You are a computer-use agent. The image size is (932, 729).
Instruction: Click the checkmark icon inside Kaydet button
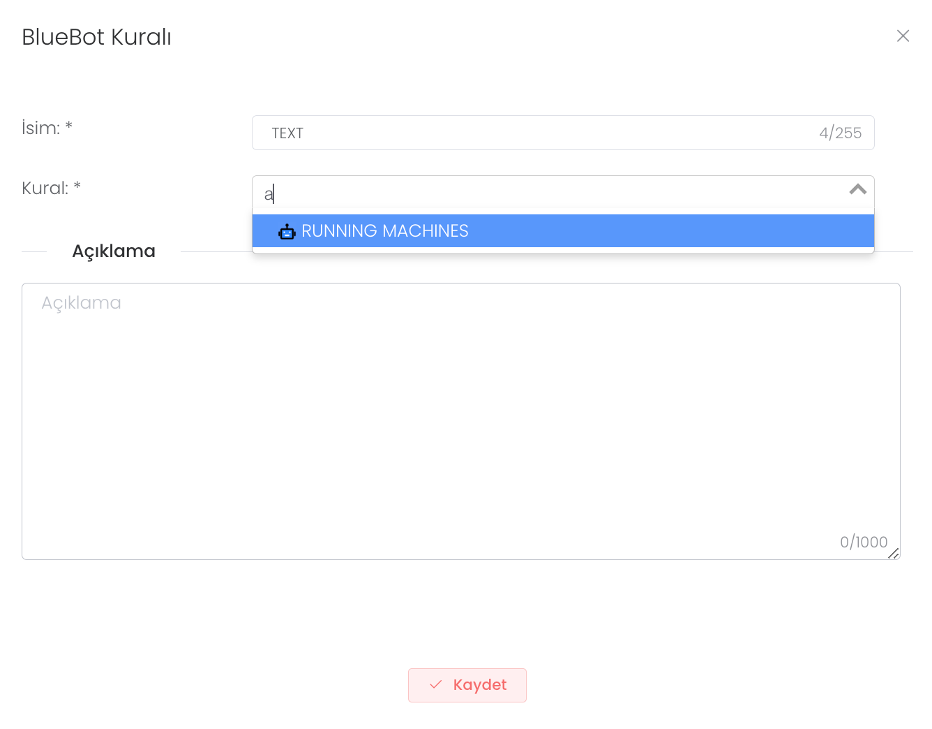[435, 685]
